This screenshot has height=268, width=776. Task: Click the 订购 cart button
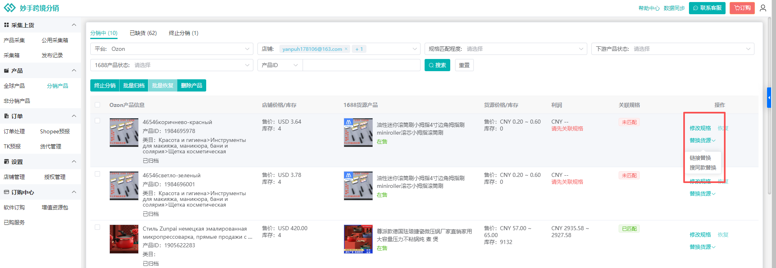coord(742,8)
